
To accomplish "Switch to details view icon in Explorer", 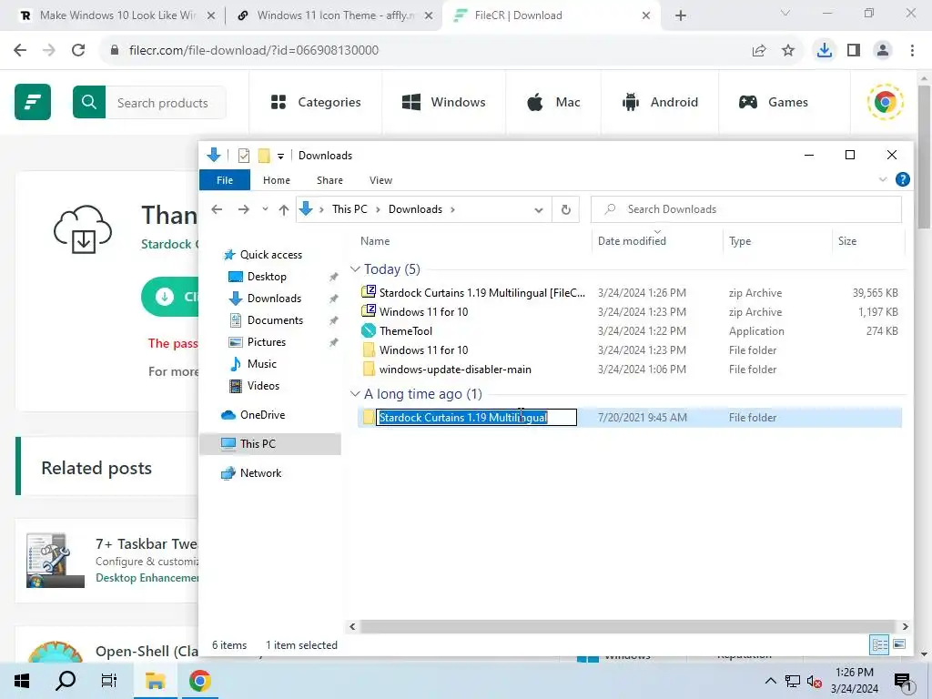I will click(879, 645).
